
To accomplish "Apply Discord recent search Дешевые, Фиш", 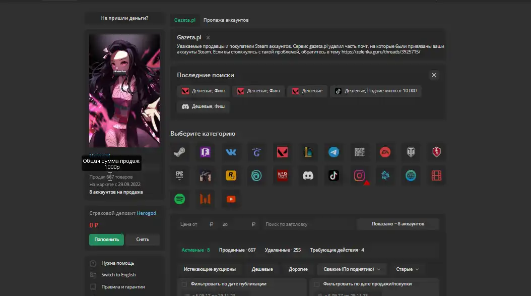I will [203, 106].
